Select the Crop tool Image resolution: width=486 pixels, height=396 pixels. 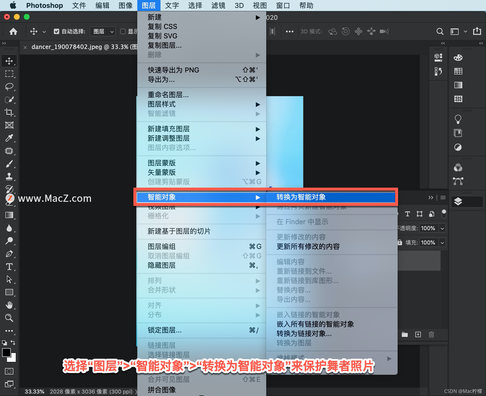point(9,112)
